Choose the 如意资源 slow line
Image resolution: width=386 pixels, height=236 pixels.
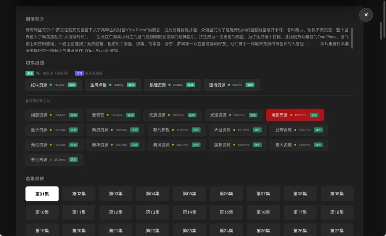point(39,115)
